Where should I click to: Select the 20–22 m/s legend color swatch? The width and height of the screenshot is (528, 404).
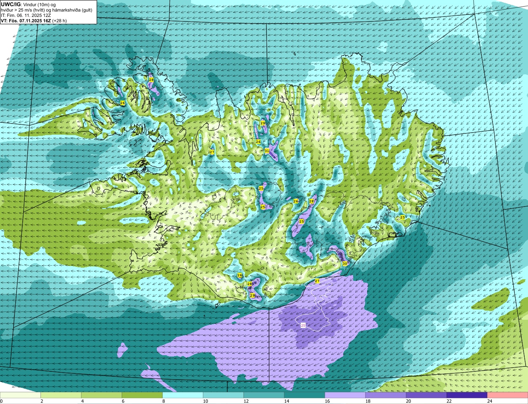tap(427, 395)
